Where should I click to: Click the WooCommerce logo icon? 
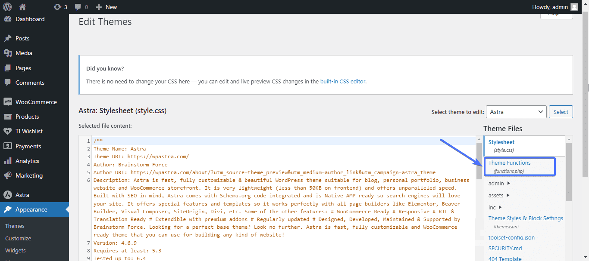point(7,102)
